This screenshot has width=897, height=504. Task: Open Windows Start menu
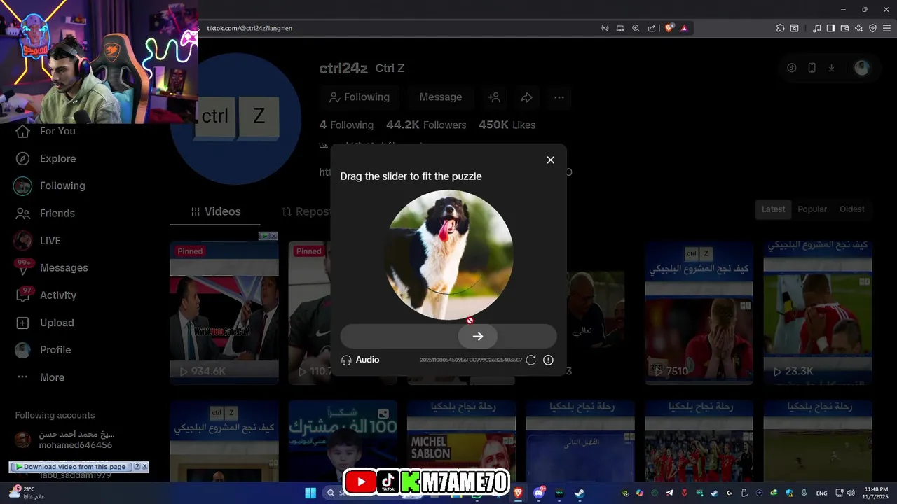[x=310, y=493]
